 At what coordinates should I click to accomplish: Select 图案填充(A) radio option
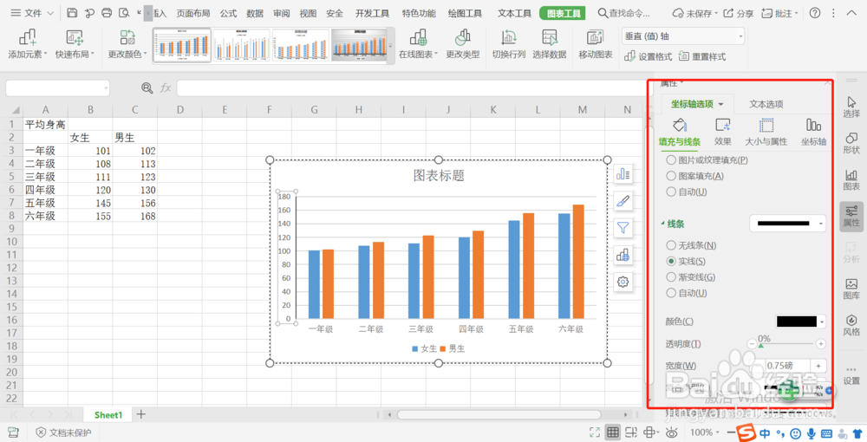point(695,176)
